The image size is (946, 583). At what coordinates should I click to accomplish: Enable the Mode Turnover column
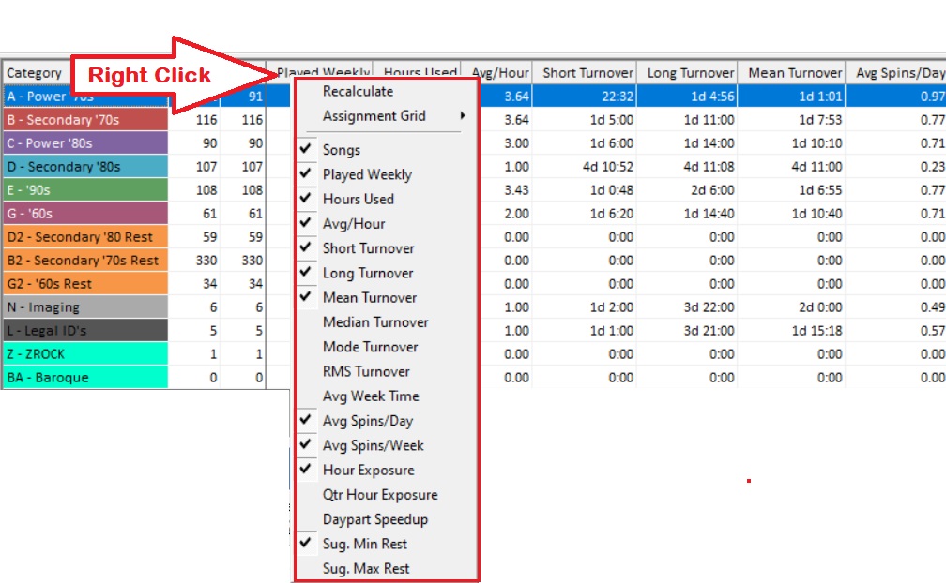tap(371, 347)
